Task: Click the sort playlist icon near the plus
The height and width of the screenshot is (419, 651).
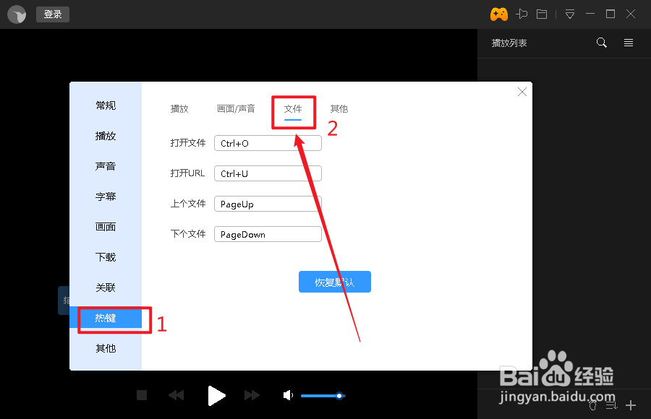Action: pyautogui.click(x=611, y=405)
